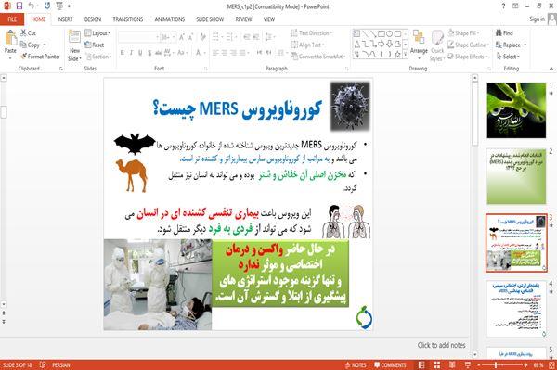Toggle Strikethrough formatting
The image size is (557, 370).
(158, 53)
